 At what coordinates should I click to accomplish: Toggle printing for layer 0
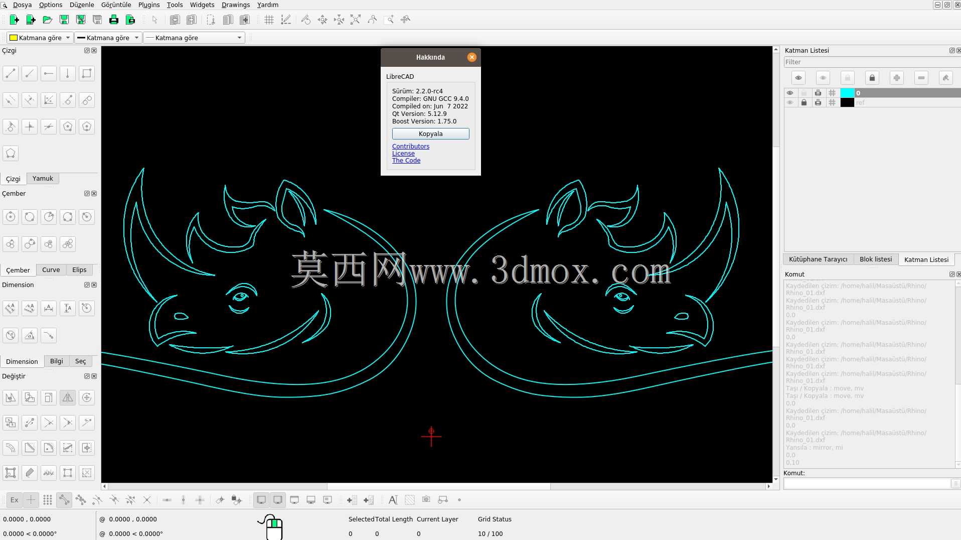818,93
